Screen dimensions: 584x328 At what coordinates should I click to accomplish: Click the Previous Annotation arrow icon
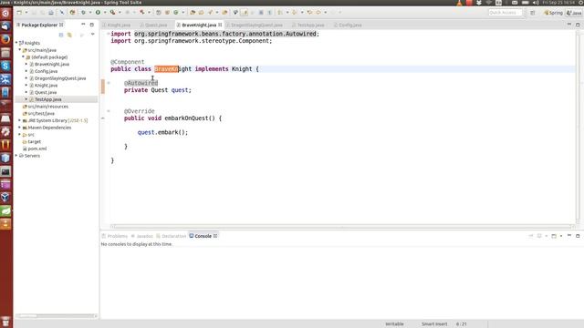pyautogui.click(x=295, y=12)
